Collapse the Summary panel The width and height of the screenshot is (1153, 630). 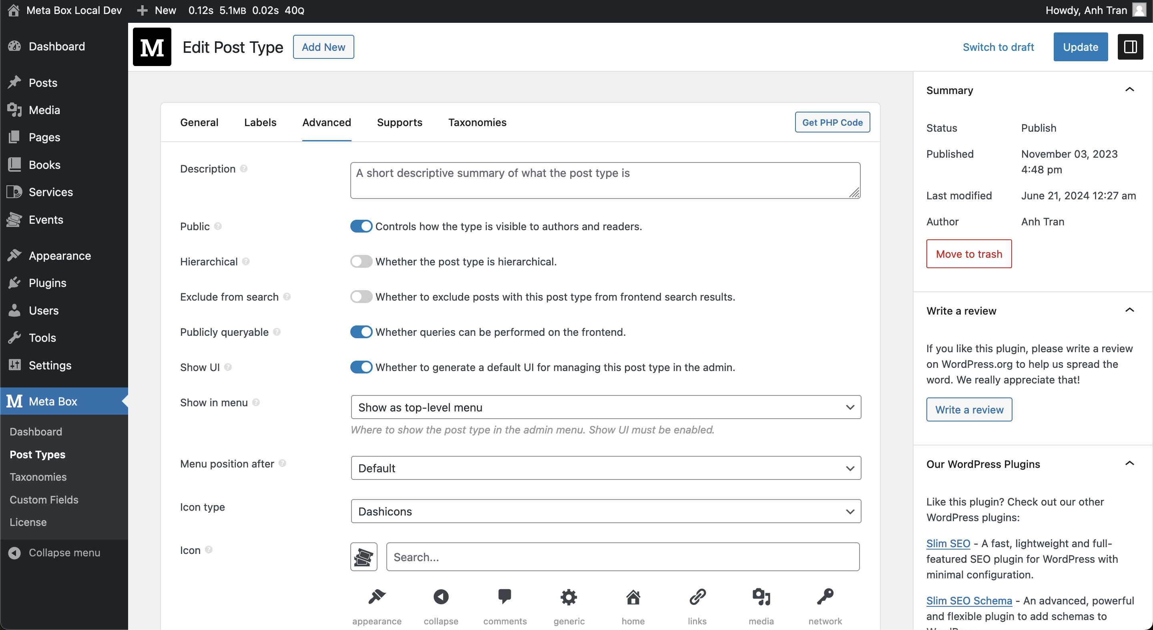pyautogui.click(x=1129, y=90)
